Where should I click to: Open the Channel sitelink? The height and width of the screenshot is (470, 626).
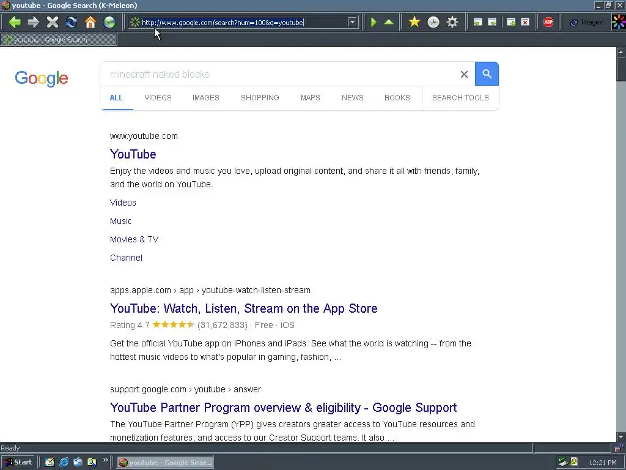[126, 258]
